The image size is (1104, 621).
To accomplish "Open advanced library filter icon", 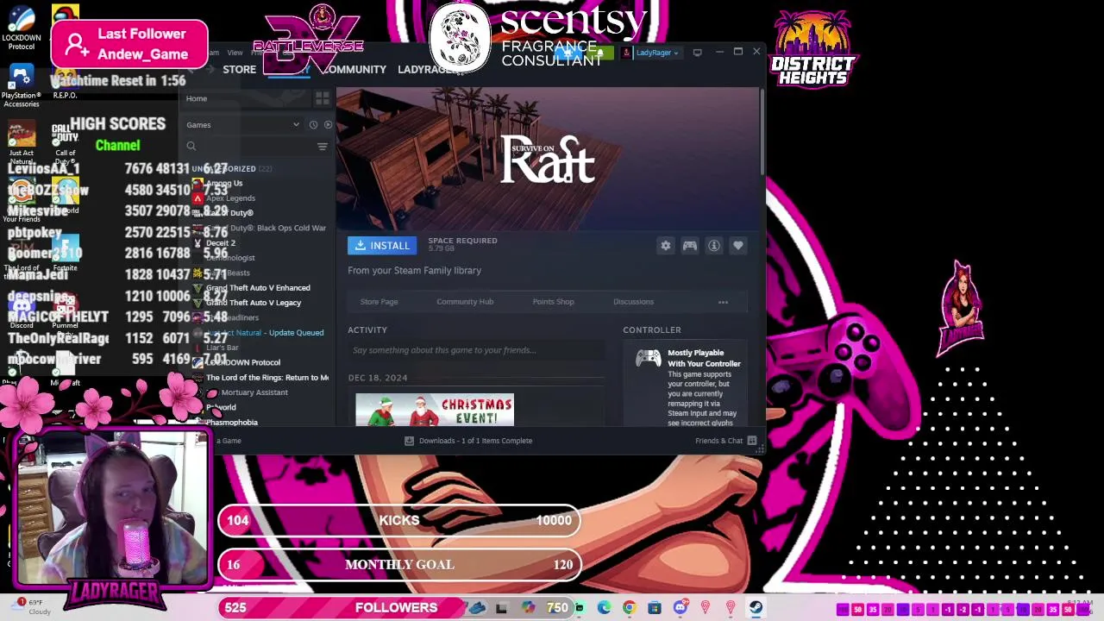I will point(323,147).
